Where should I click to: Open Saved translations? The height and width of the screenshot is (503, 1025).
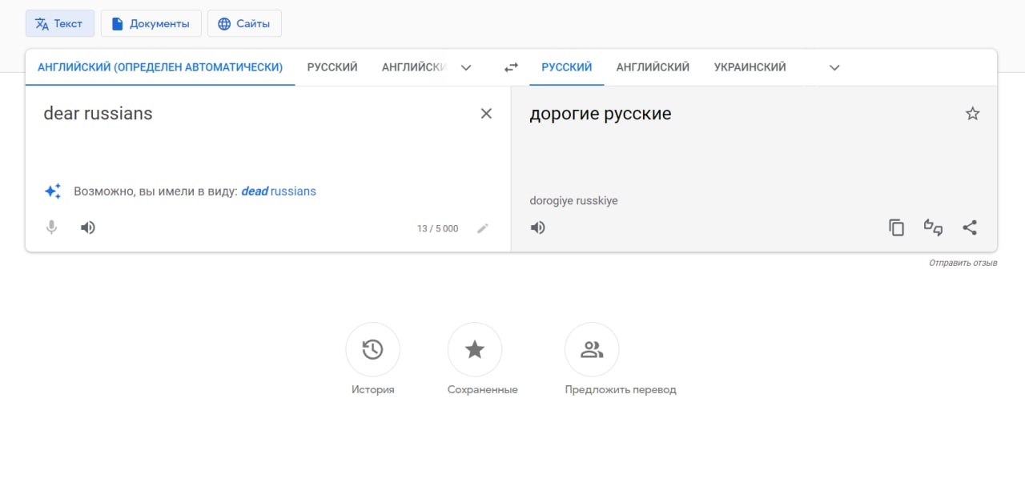click(475, 349)
